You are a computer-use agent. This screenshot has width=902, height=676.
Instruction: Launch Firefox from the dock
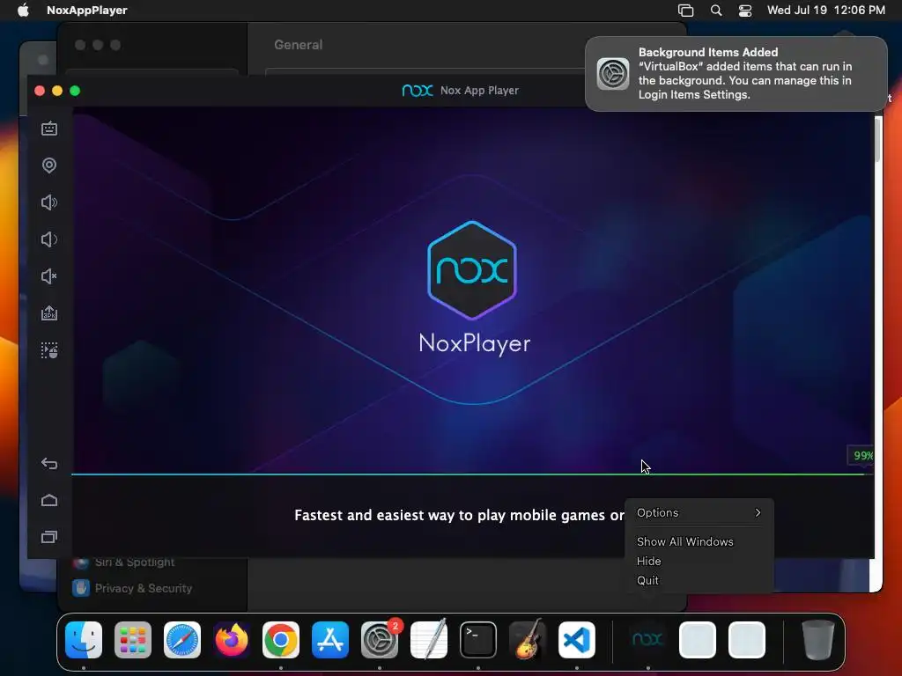pos(232,639)
